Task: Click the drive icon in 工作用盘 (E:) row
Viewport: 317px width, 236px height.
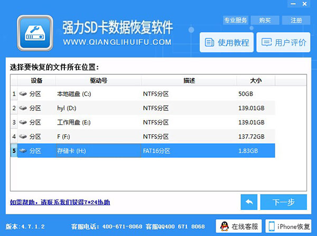Action: [23, 122]
